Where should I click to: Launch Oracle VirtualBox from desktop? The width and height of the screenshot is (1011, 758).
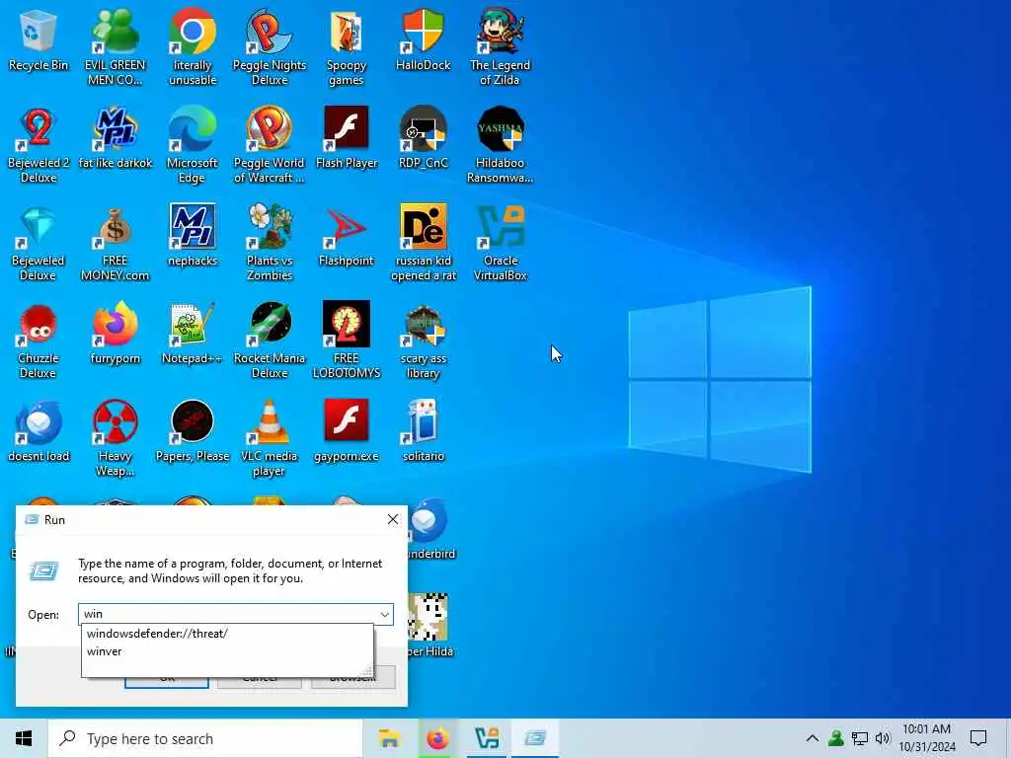click(x=500, y=243)
